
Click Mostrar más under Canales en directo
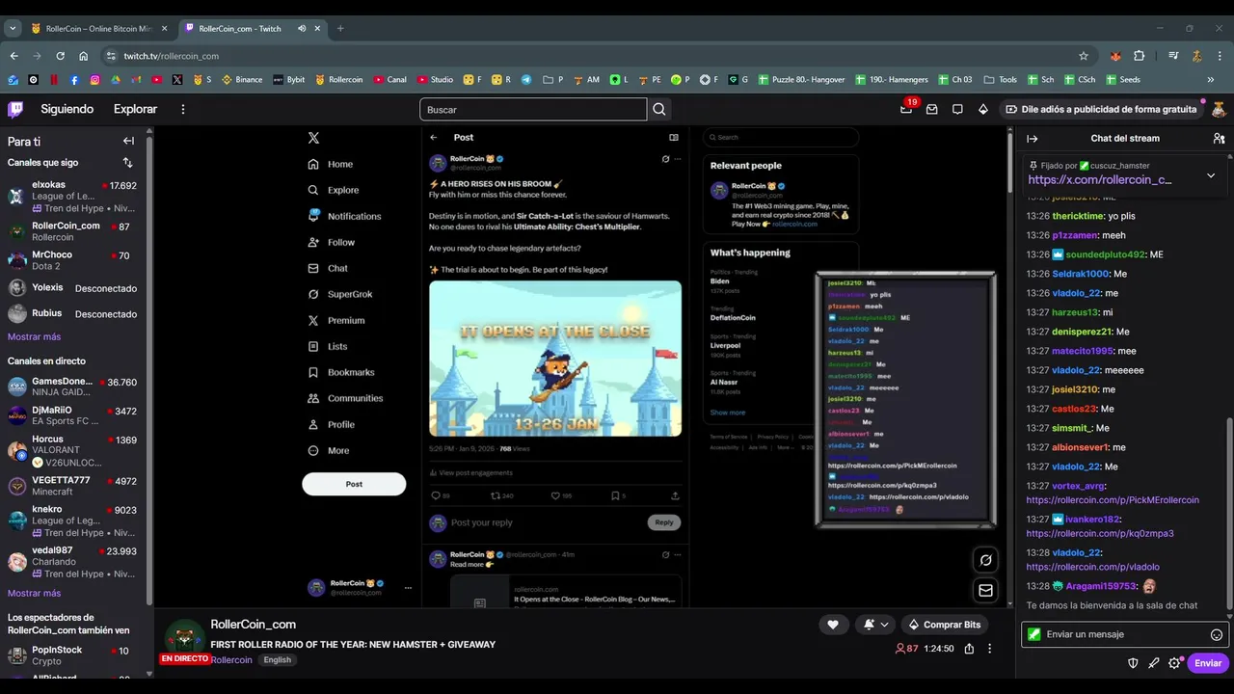pyautogui.click(x=34, y=593)
